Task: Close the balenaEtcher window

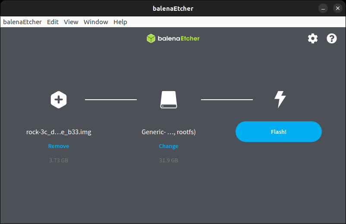Action: (338, 8)
